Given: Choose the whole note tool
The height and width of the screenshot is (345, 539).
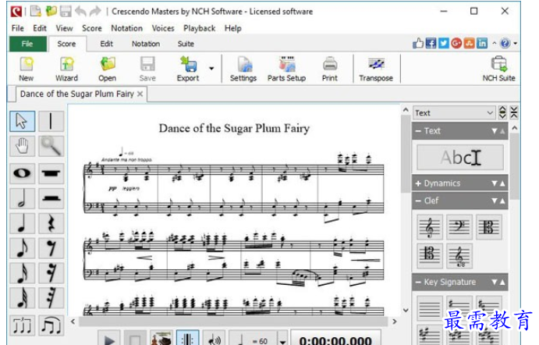Looking at the screenshot, I should [x=23, y=172].
